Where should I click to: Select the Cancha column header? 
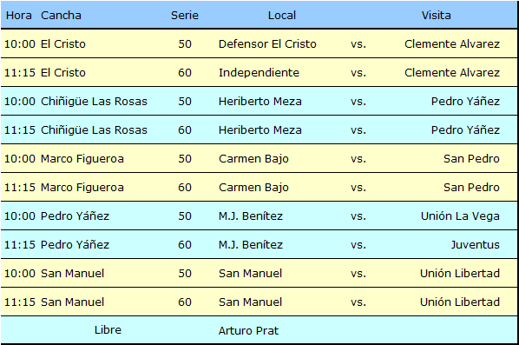[61, 16]
